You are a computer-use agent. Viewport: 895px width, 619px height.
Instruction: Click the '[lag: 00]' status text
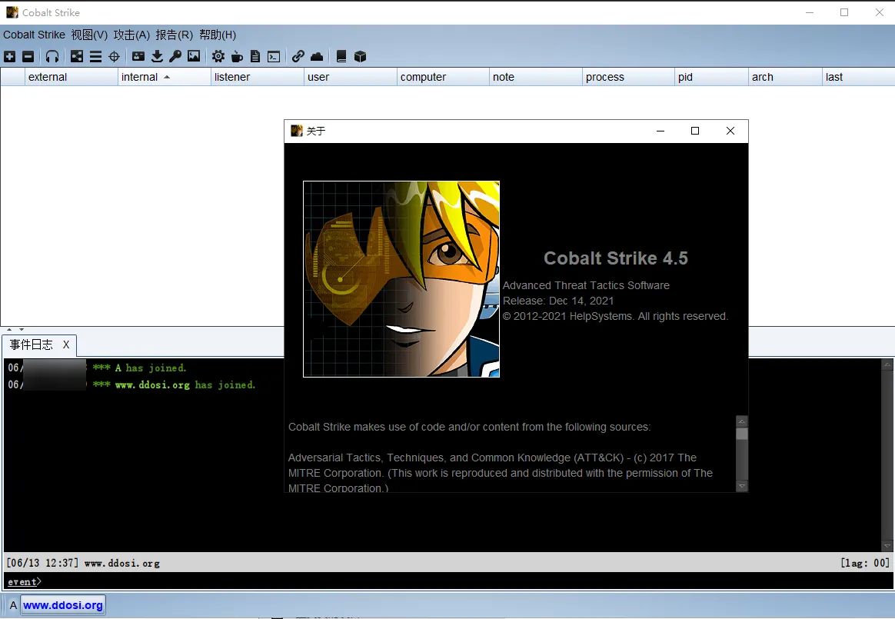(x=865, y=563)
